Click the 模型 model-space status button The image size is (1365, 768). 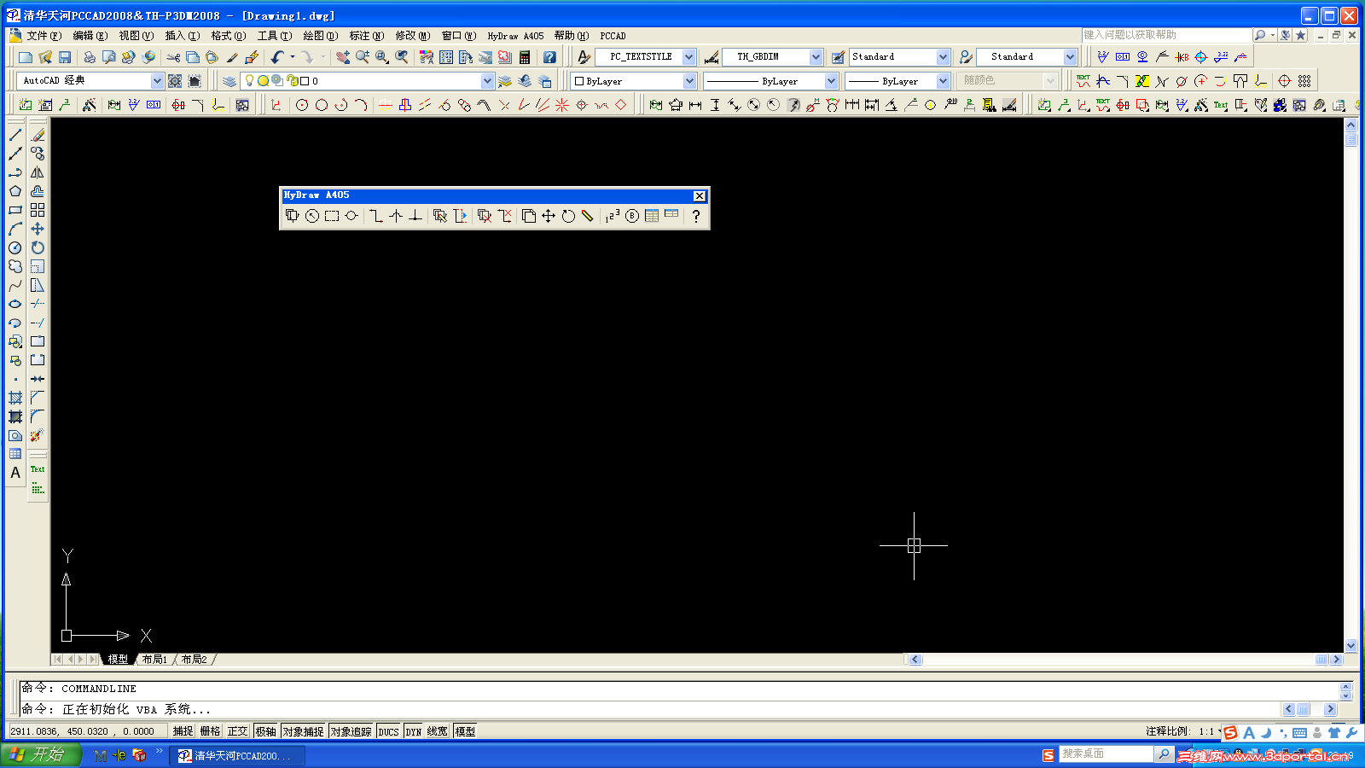465,731
